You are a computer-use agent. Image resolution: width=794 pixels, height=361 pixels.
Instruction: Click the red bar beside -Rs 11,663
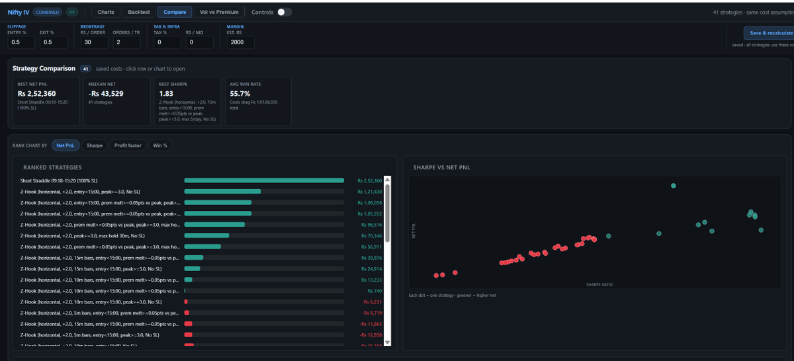pyautogui.click(x=188, y=324)
